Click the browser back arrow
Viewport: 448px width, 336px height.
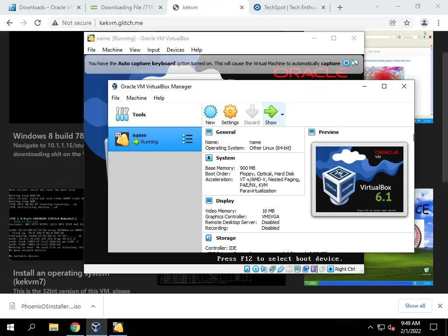pos(10,23)
